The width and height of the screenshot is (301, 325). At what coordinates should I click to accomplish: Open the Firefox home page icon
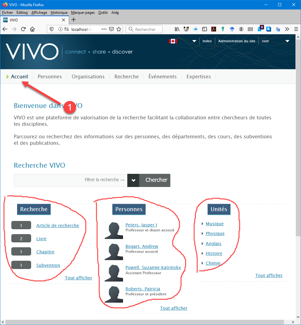32,29
